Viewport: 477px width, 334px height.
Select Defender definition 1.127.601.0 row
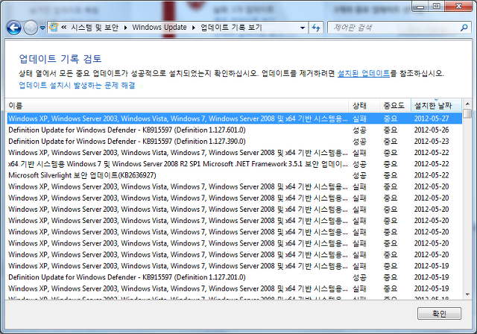click(234, 130)
